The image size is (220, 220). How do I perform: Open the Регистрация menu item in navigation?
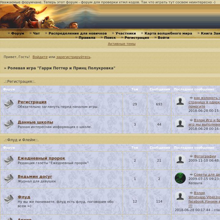coord(137,38)
